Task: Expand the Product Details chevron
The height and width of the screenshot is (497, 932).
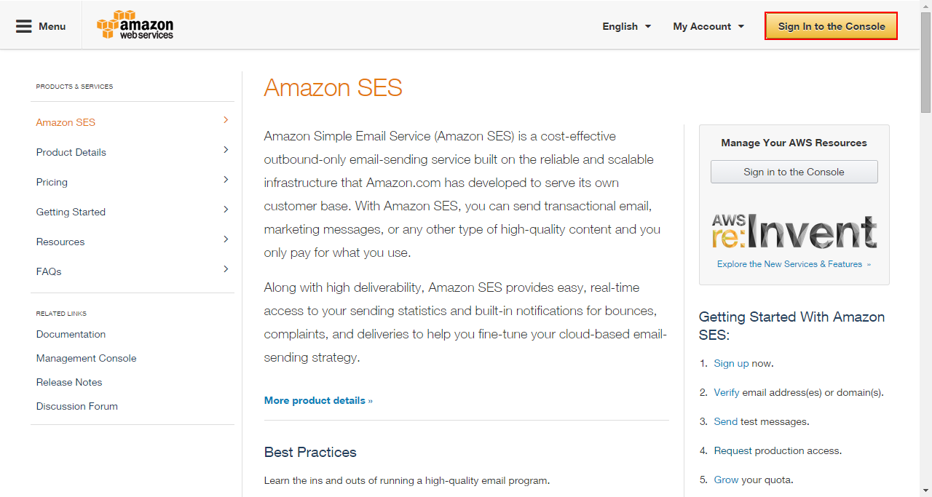Action: tap(226, 149)
